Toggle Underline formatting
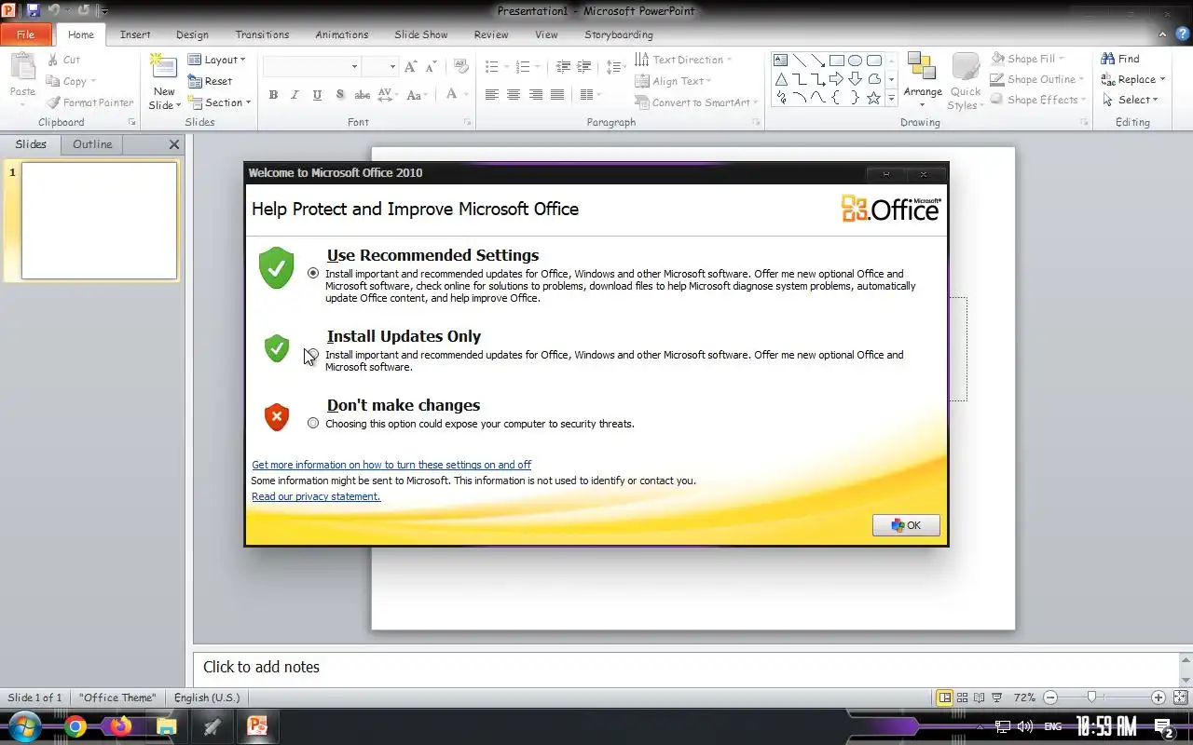Screen dimensions: 1193x745 (x=318, y=95)
